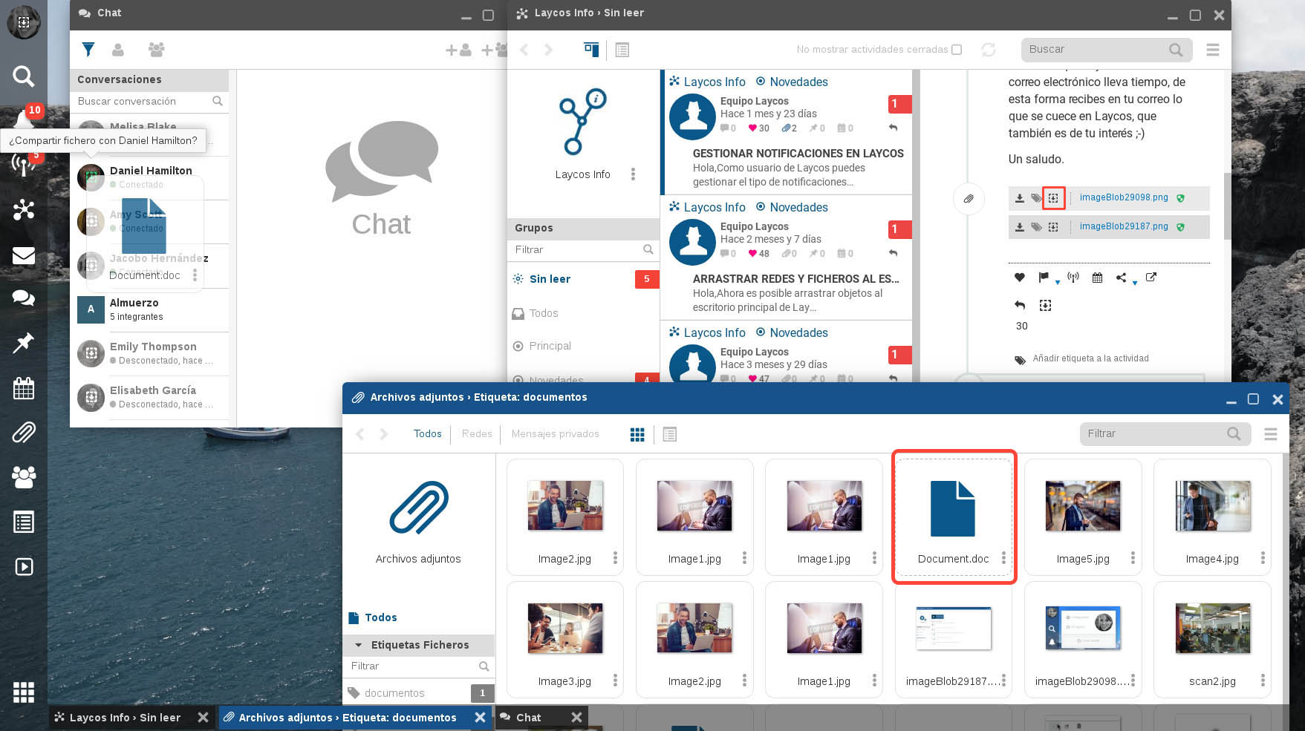Open flag dropdown arrow in activity actions
The height and width of the screenshot is (731, 1305).
1058,282
